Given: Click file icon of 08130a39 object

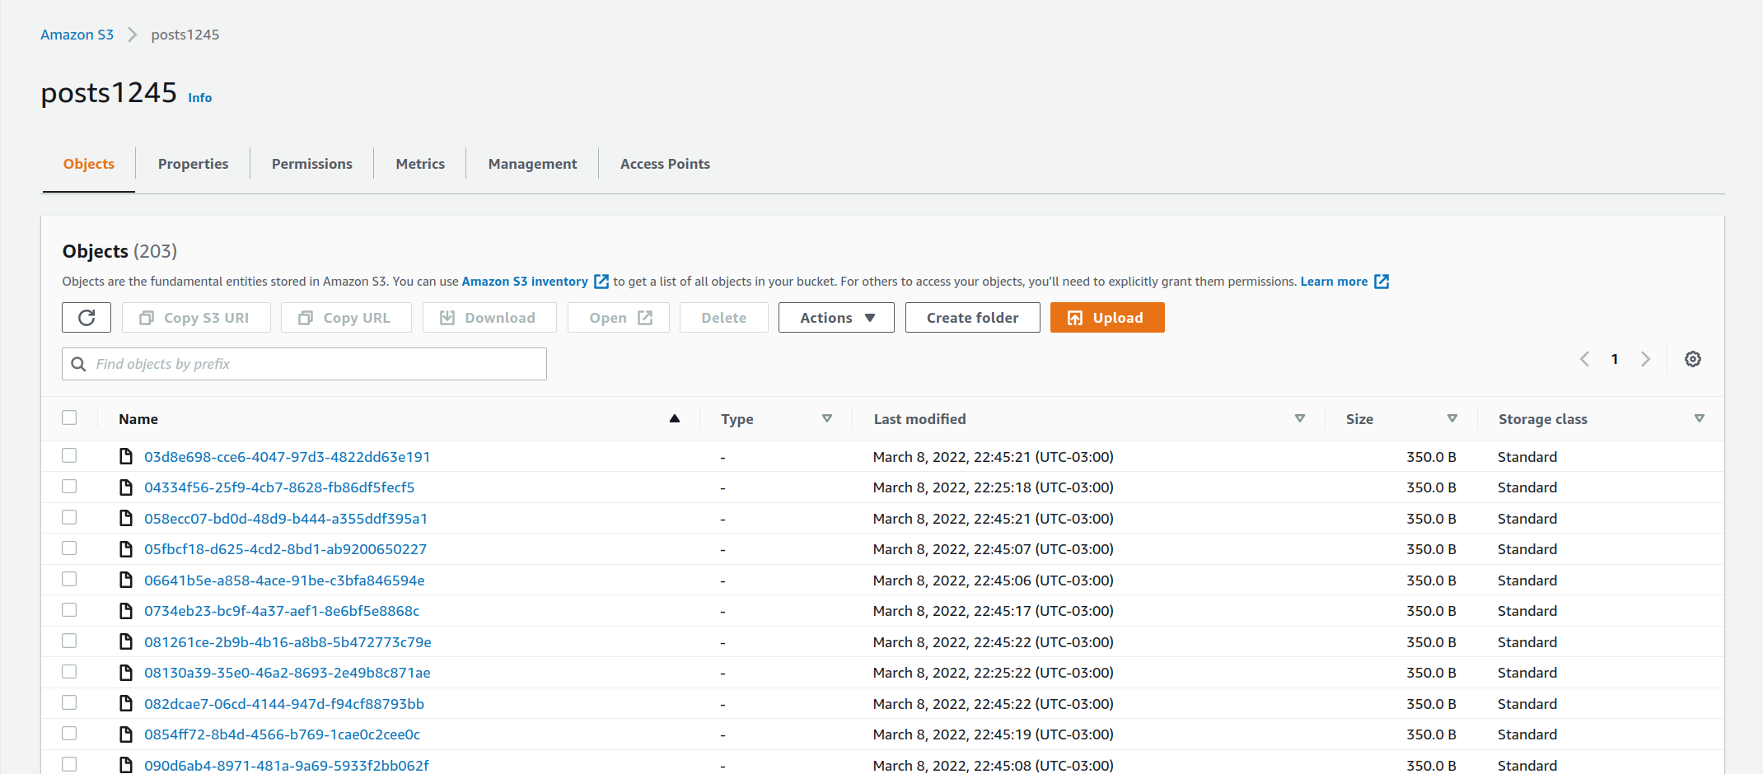Looking at the screenshot, I should tap(126, 673).
